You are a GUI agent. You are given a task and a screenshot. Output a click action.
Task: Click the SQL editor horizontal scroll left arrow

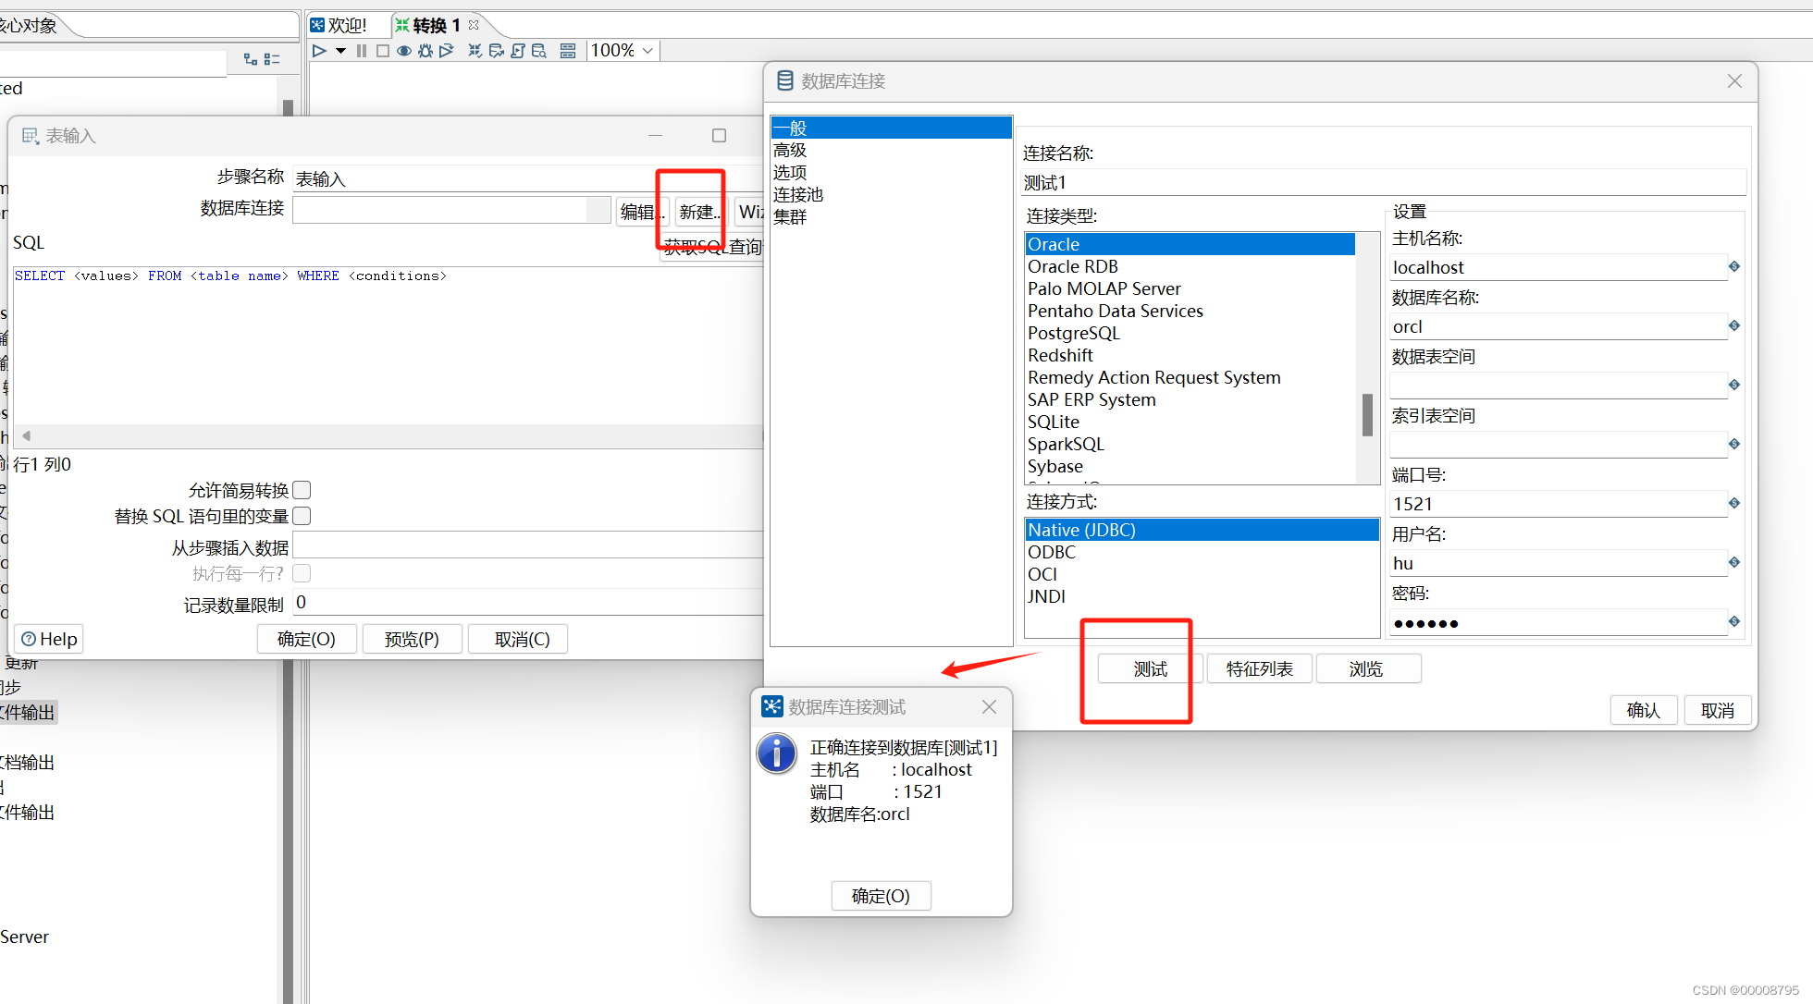pos(27,435)
